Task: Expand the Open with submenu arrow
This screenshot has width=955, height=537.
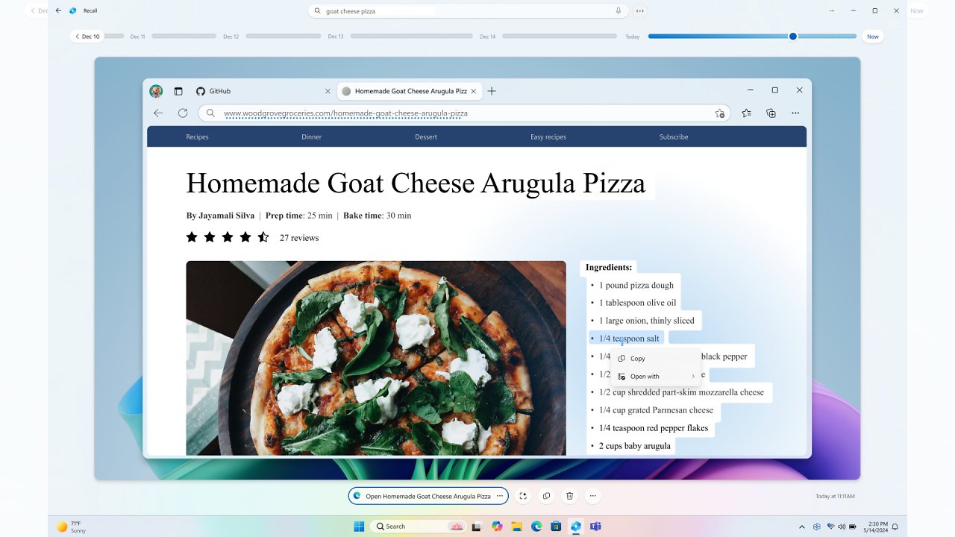Action: pos(693,377)
